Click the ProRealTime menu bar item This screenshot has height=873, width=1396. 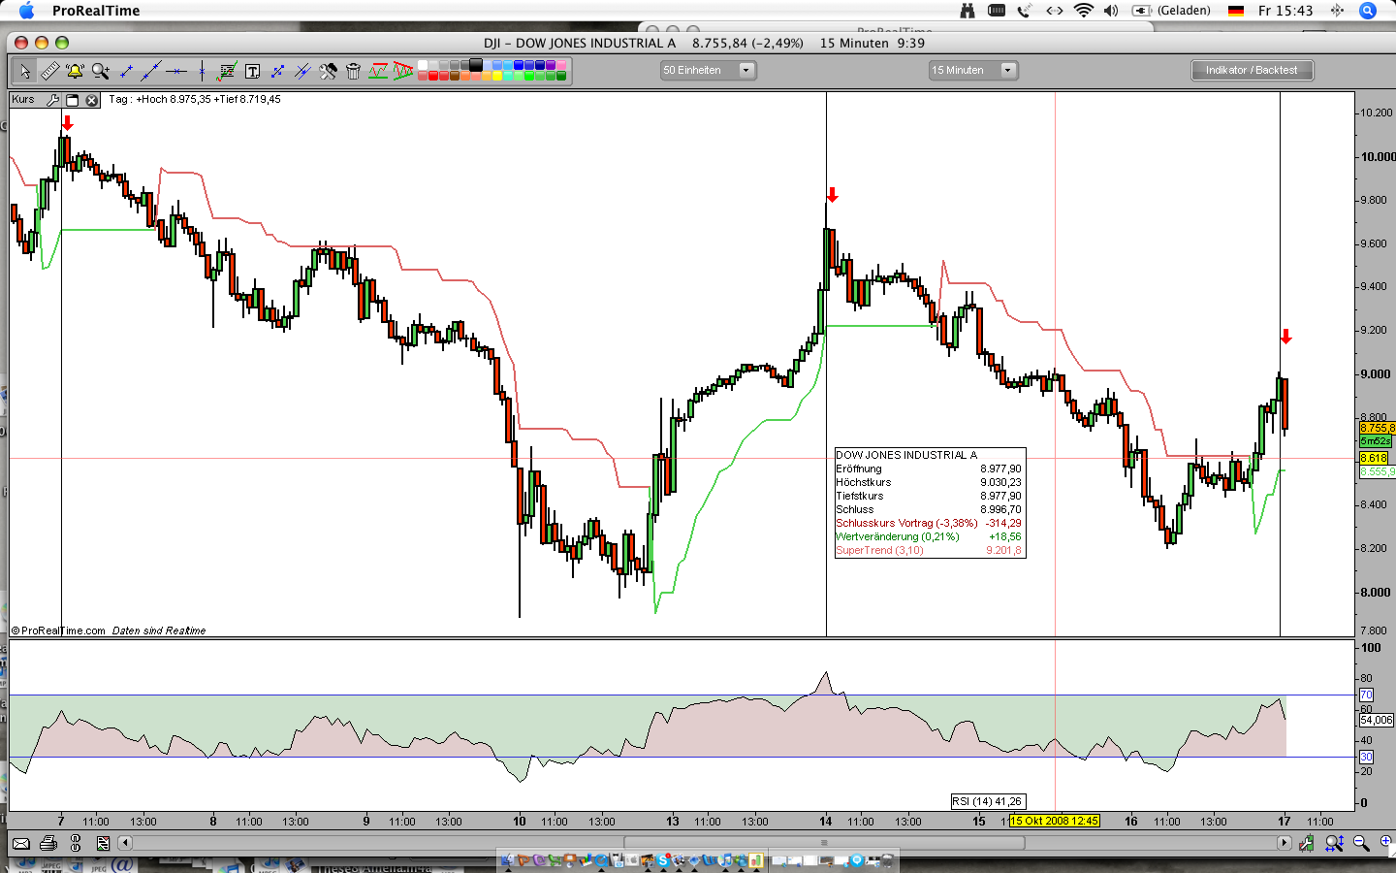click(x=96, y=11)
